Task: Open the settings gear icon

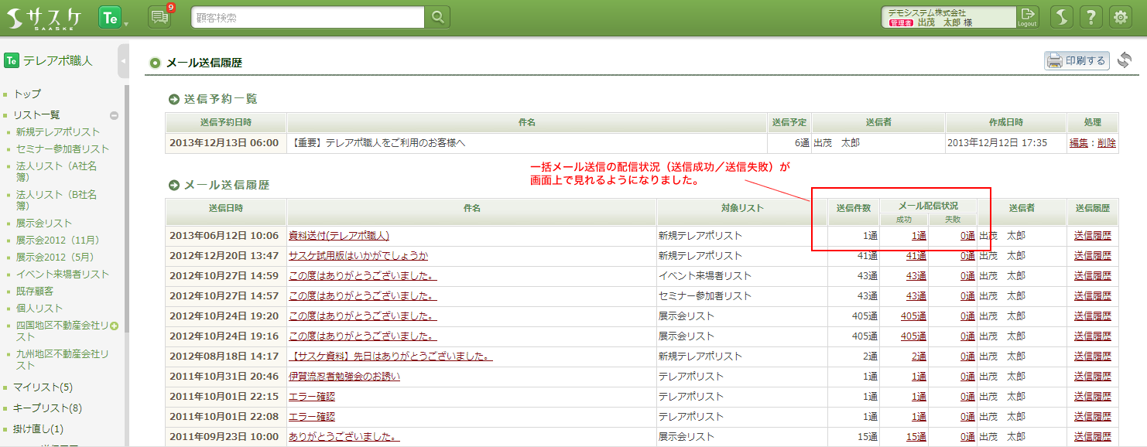Action: [x=1120, y=17]
